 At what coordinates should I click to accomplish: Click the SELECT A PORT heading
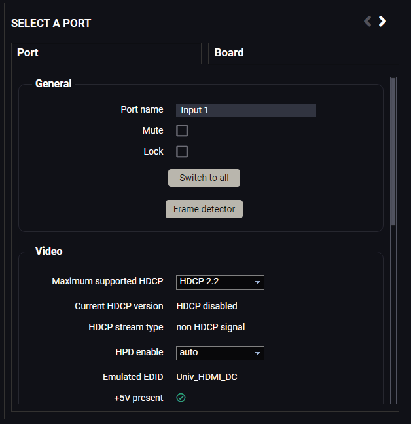51,23
